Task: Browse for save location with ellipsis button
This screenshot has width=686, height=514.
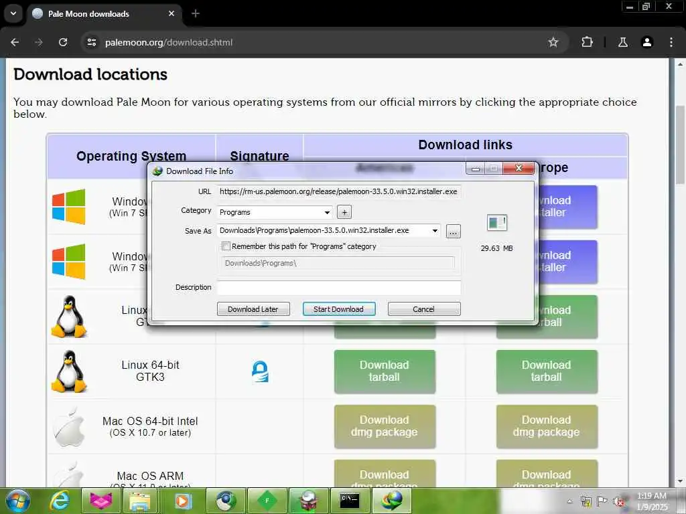Action: [x=454, y=231]
